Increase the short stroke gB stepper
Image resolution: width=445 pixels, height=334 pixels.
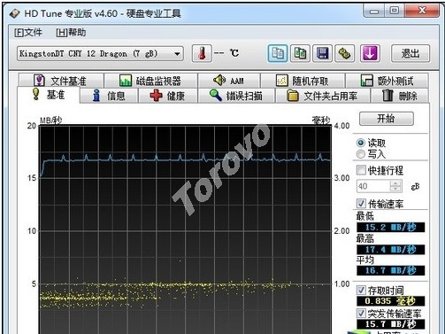pyautogui.click(x=395, y=183)
